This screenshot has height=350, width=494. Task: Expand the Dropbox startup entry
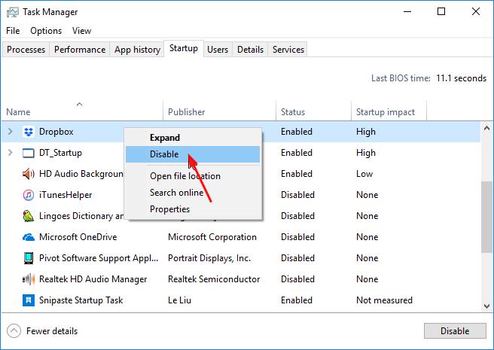10,132
